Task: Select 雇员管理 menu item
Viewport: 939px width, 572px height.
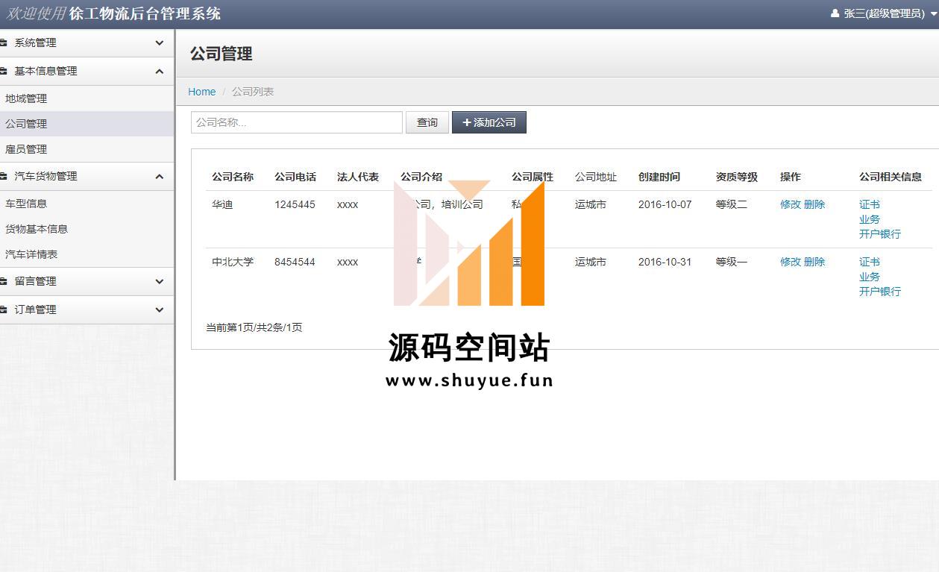Action: (x=26, y=149)
